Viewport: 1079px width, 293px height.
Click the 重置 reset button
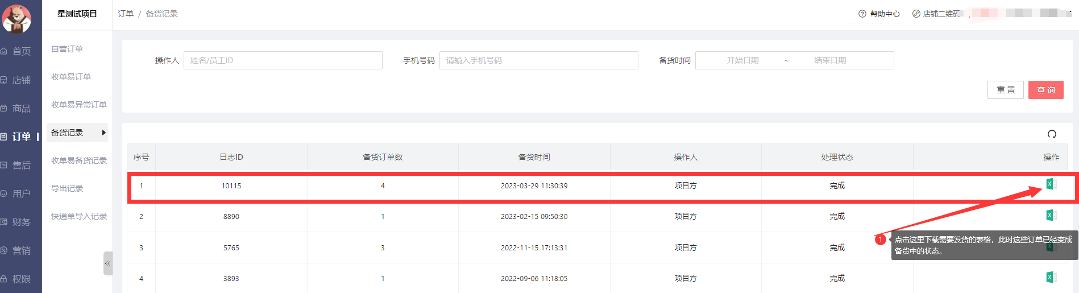point(1005,90)
